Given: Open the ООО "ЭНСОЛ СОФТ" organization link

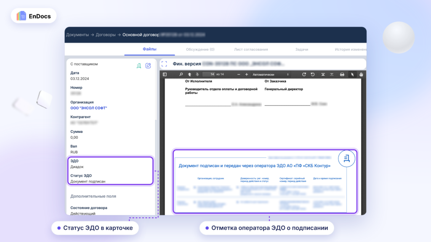Looking at the screenshot, I should 88,108.
